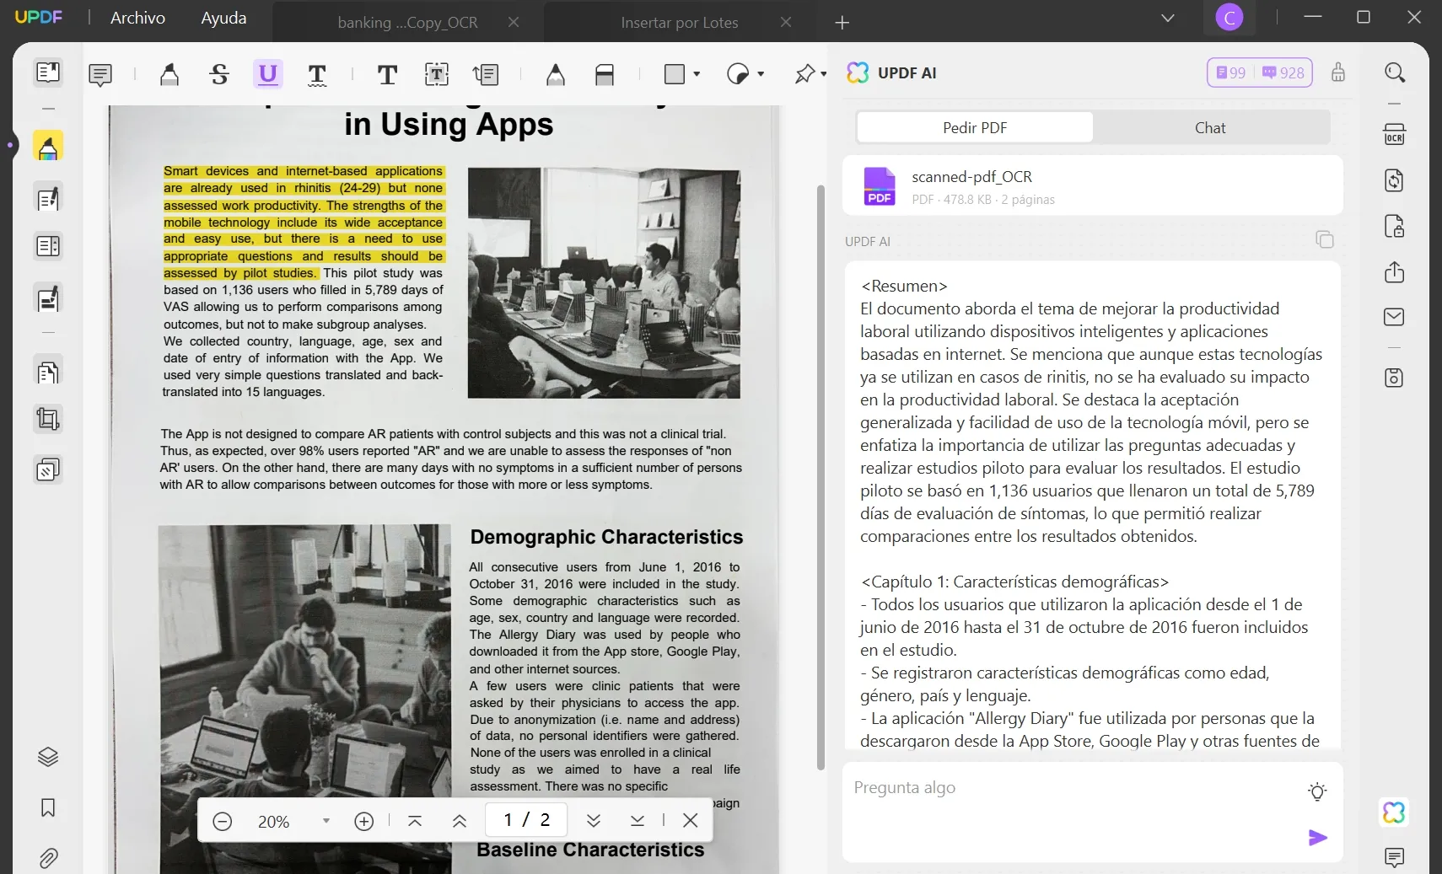Select the Strikethrough tool
This screenshot has width=1442, height=874.
219,75
